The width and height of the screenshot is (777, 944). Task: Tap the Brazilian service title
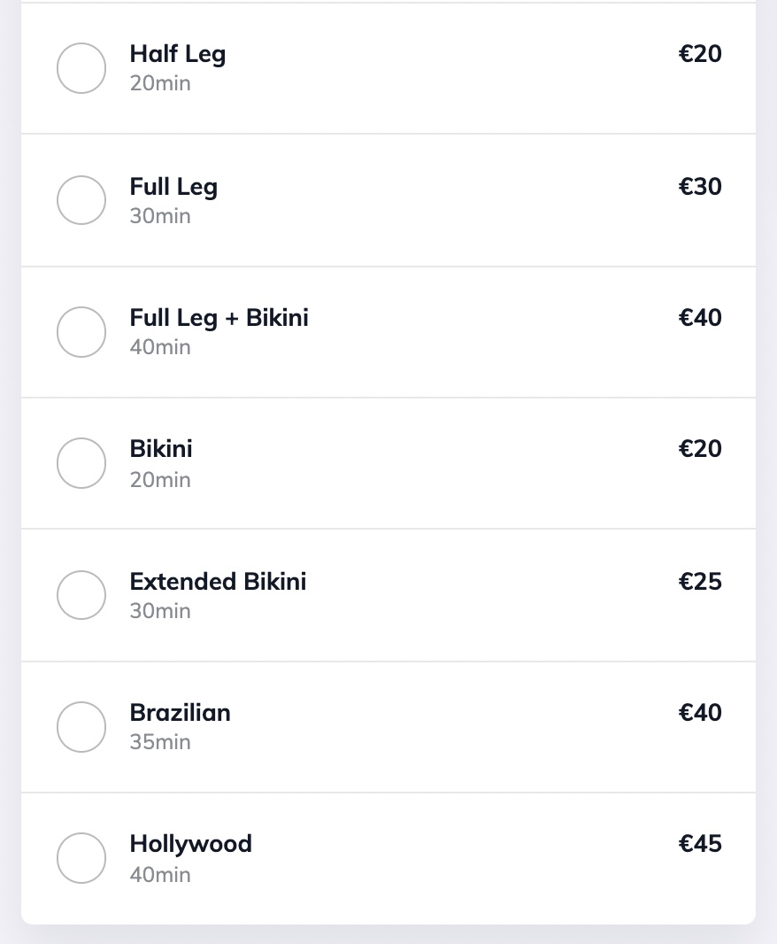tap(180, 713)
